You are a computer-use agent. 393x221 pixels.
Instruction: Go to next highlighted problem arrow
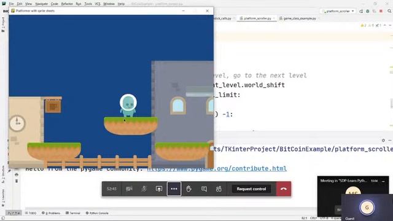390,25
